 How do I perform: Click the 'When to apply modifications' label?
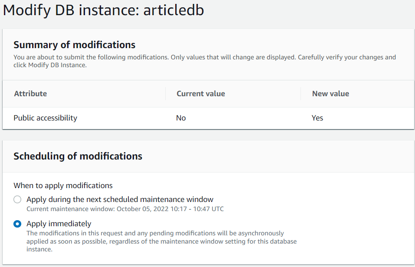63,186
